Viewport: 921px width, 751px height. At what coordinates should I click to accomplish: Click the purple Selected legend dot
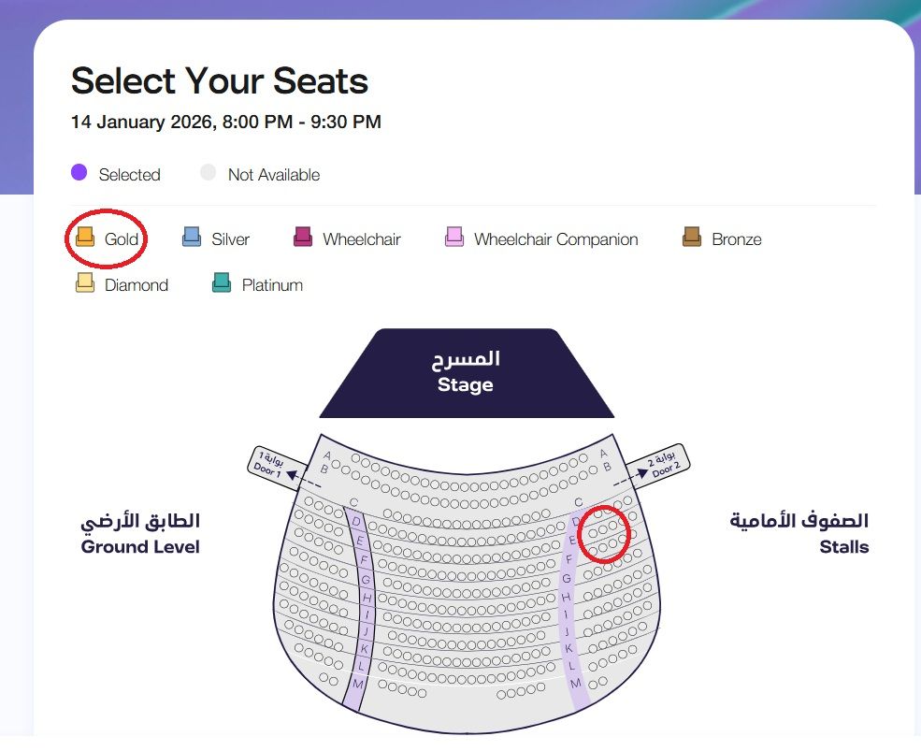79,173
